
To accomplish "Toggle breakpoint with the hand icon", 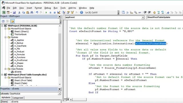I will [x=154, y=12].
